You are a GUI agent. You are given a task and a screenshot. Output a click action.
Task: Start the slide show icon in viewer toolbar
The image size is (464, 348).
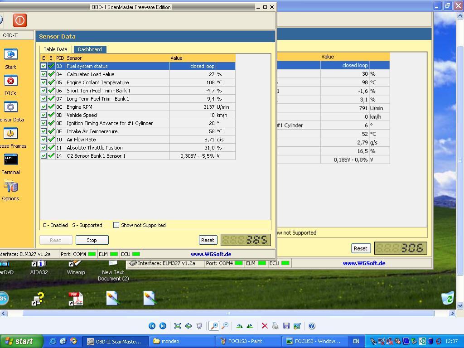(199, 326)
